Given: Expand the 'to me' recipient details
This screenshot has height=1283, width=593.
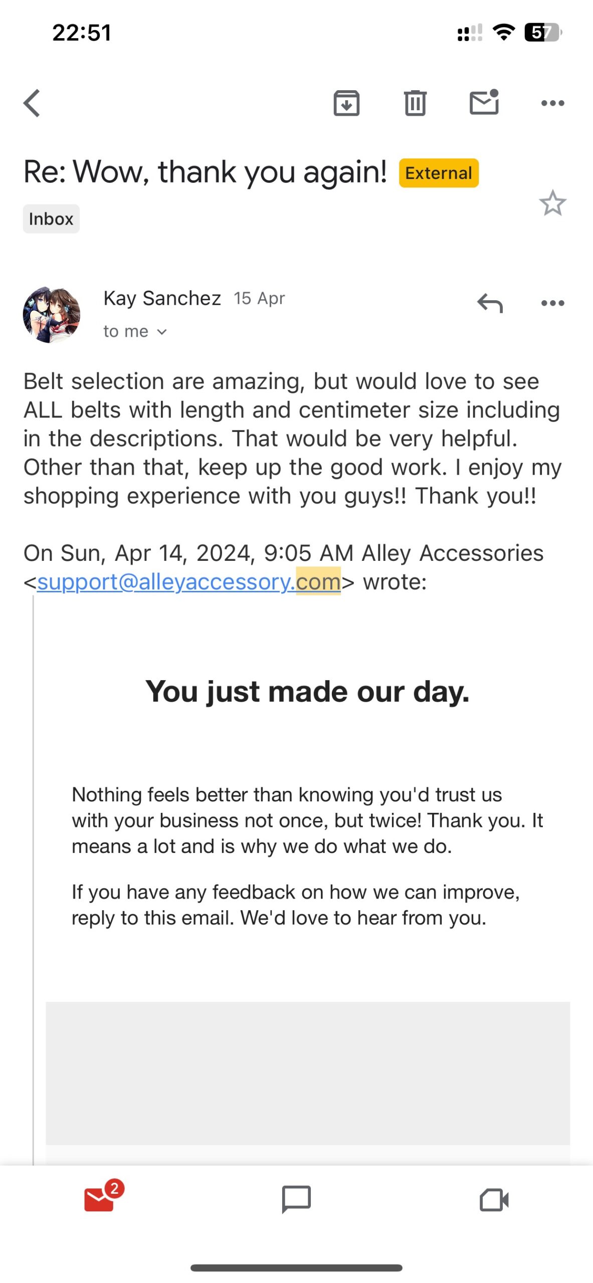Looking at the screenshot, I should coord(134,331).
